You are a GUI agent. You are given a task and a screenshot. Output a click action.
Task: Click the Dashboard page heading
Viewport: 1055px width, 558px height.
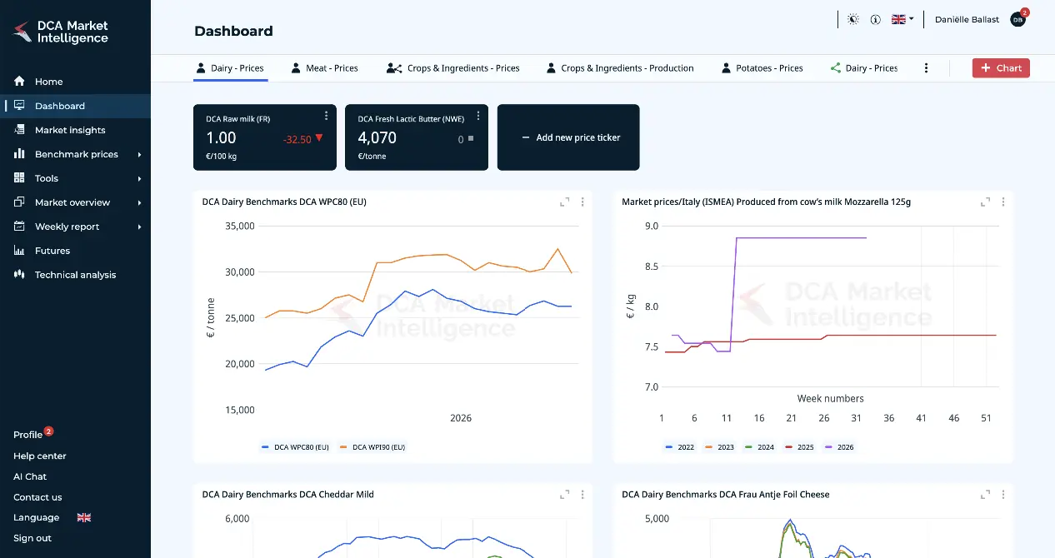coord(233,31)
